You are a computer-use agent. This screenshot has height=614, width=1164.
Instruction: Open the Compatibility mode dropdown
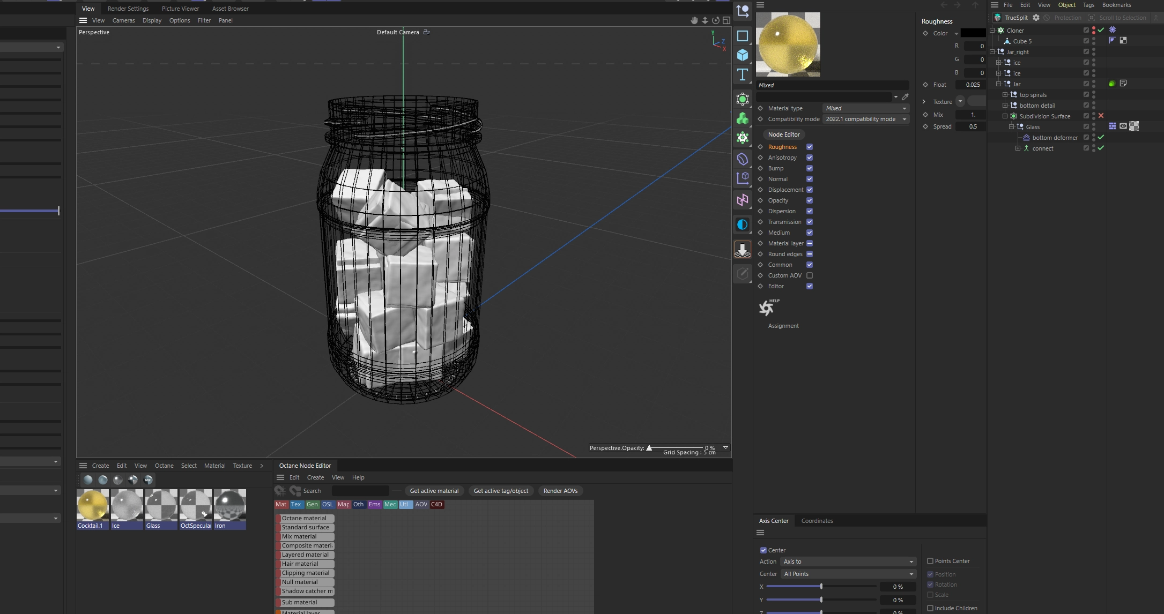pyautogui.click(x=865, y=119)
